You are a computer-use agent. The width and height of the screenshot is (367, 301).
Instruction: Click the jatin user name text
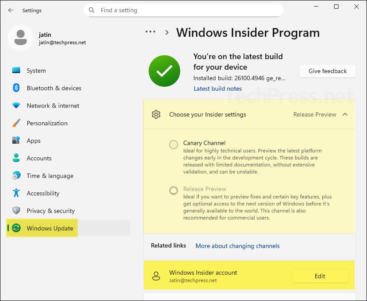pyautogui.click(x=45, y=35)
